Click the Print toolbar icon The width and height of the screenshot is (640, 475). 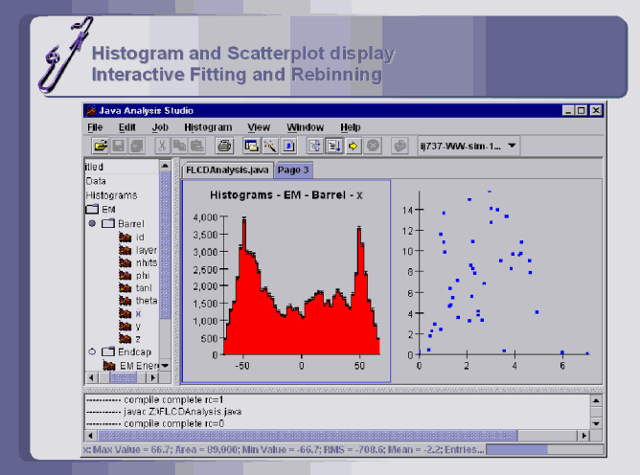pyautogui.click(x=223, y=146)
